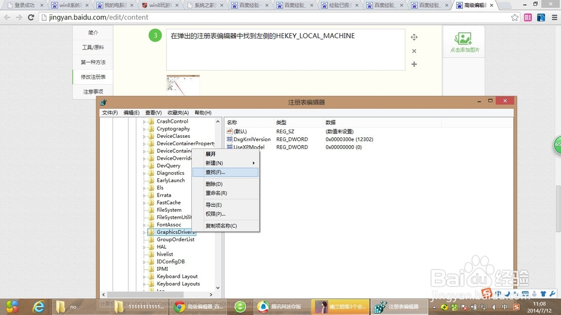The width and height of the screenshot is (561, 315).
Task: Delete step 3 with the X icon
Action: pos(414,51)
